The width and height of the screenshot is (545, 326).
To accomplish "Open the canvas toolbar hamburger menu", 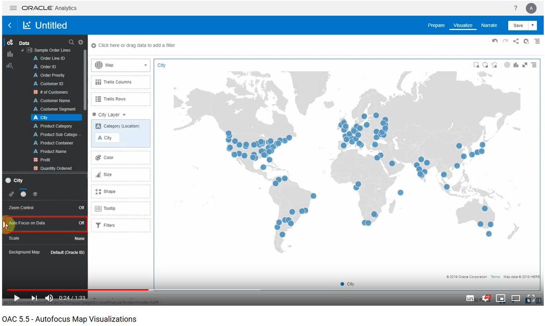I will tap(536, 41).
